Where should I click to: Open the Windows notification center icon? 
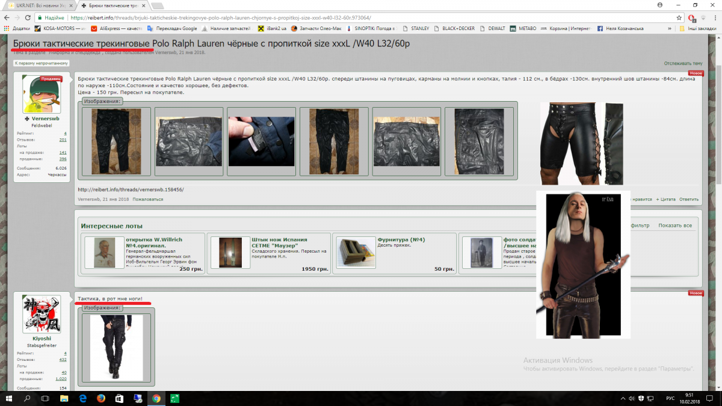click(x=710, y=398)
